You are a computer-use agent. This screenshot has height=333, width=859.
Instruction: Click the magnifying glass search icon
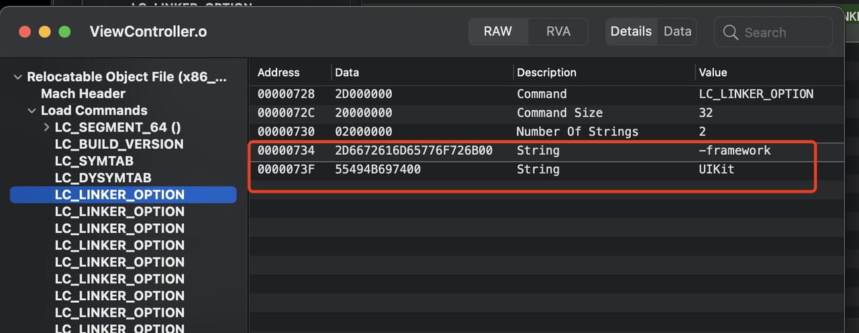731,32
